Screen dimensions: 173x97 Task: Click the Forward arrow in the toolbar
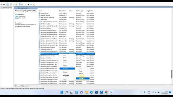(x=4, y=5)
